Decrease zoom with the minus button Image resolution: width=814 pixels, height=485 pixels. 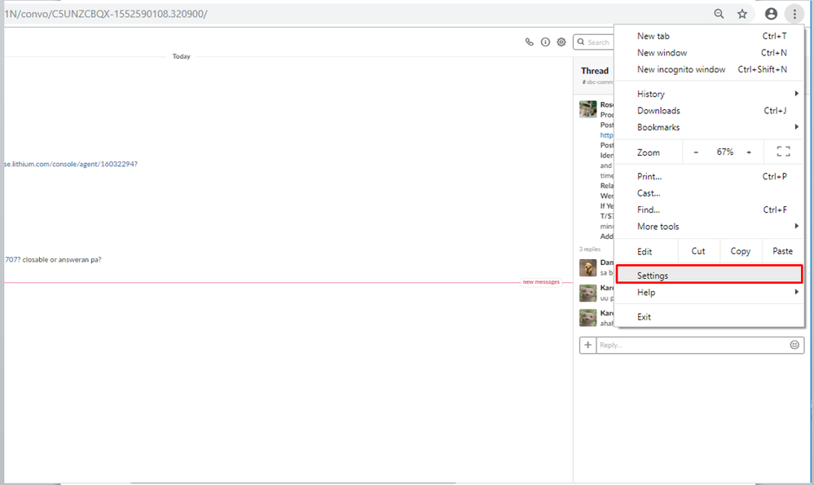pyautogui.click(x=696, y=152)
